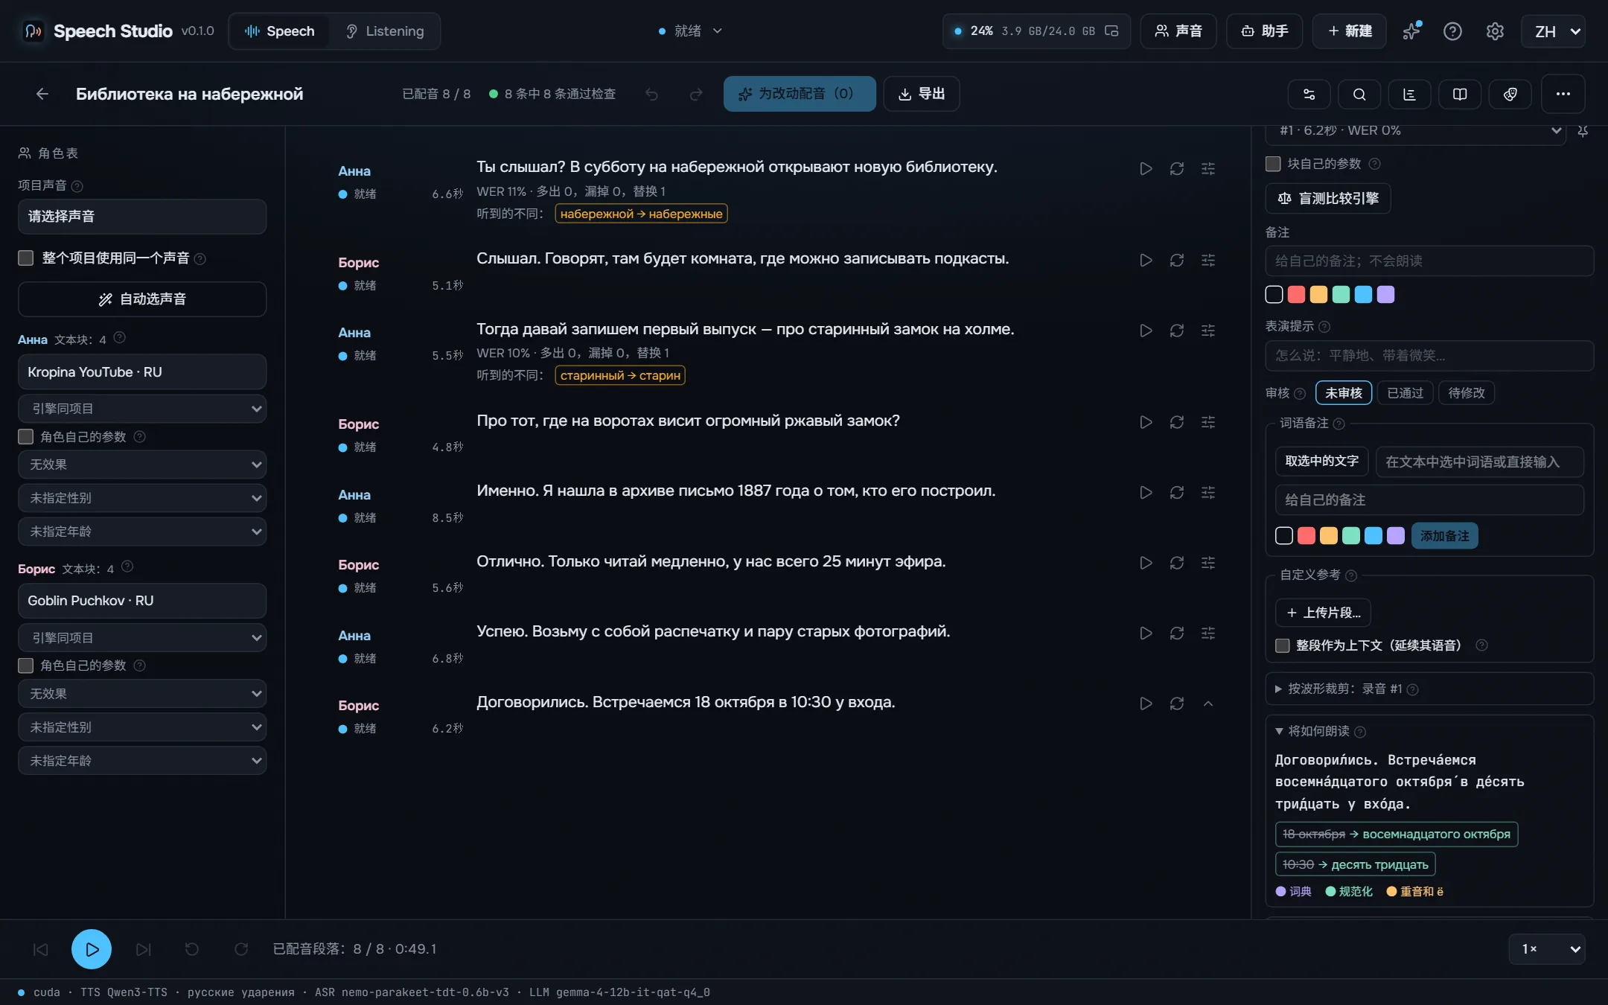Expand the 按波形裁剪 section
The width and height of the screenshot is (1608, 1005).
click(x=1429, y=689)
